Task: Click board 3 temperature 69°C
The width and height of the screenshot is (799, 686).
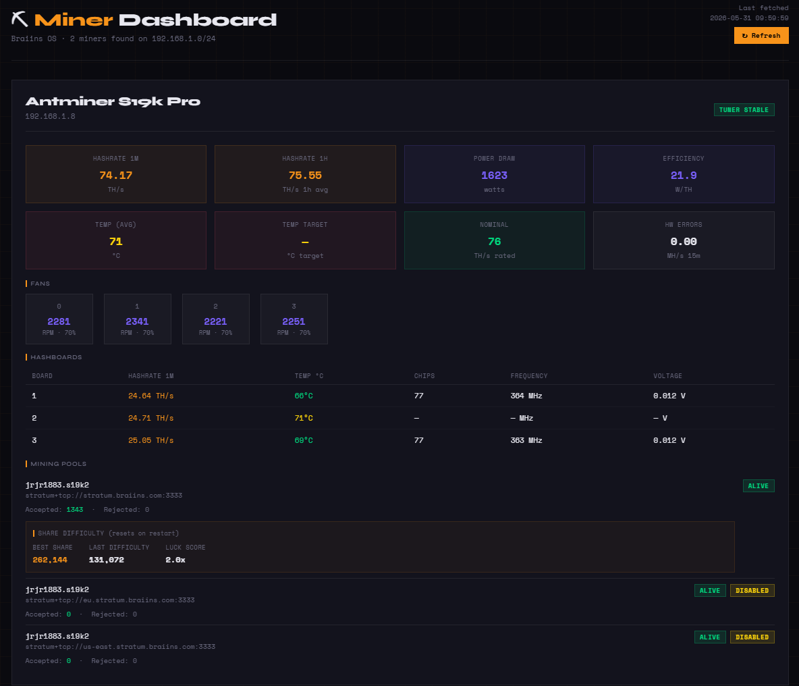Action: [304, 441]
